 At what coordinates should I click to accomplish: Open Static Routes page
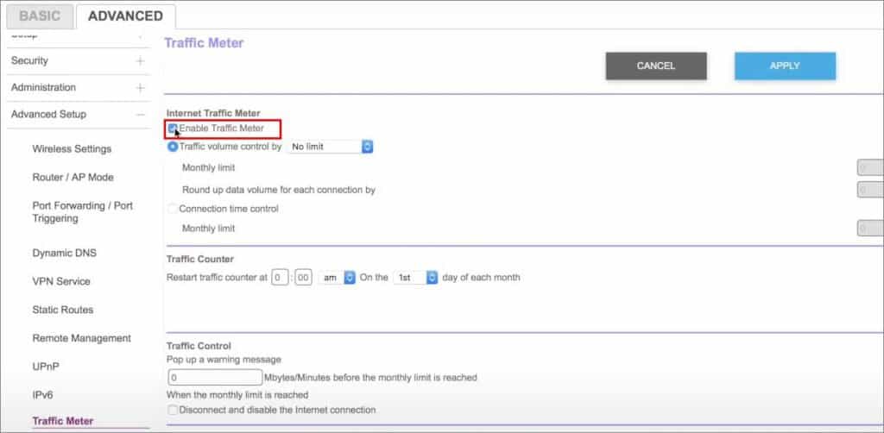click(62, 311)
